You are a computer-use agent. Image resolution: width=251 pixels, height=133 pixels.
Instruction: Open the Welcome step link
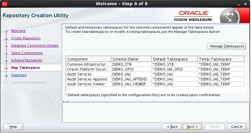point(18,31)
